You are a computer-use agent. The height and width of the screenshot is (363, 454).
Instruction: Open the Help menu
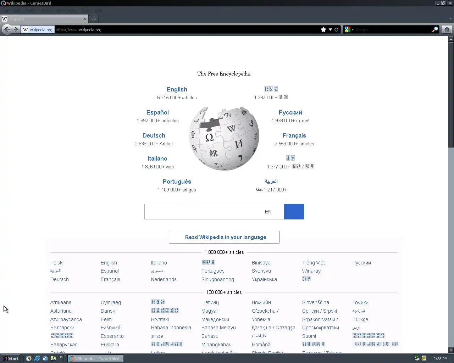point(99,10)
